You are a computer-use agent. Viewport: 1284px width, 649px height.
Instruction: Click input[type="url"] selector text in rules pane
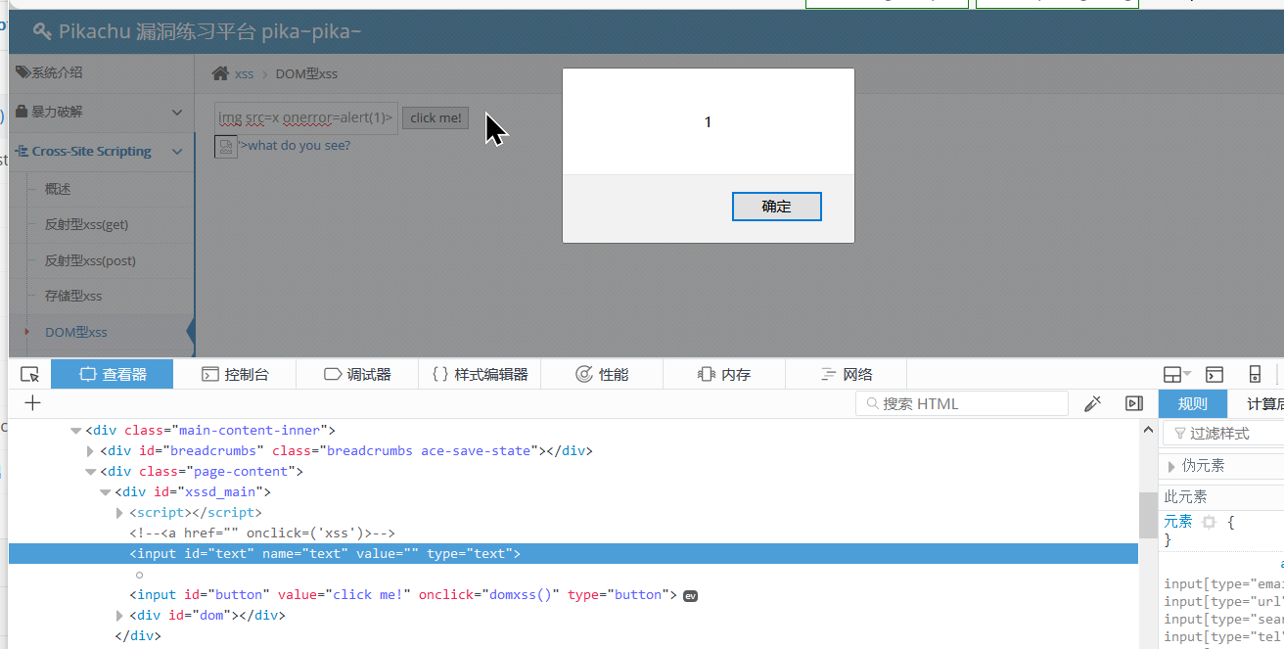click(1223, 601)
